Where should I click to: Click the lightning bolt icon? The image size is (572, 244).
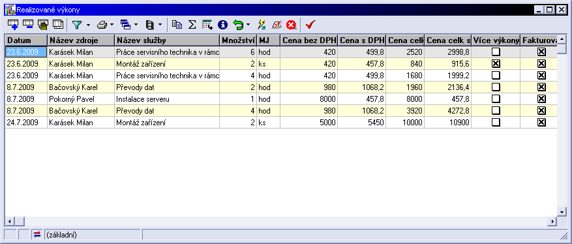[x=262, y=25]
